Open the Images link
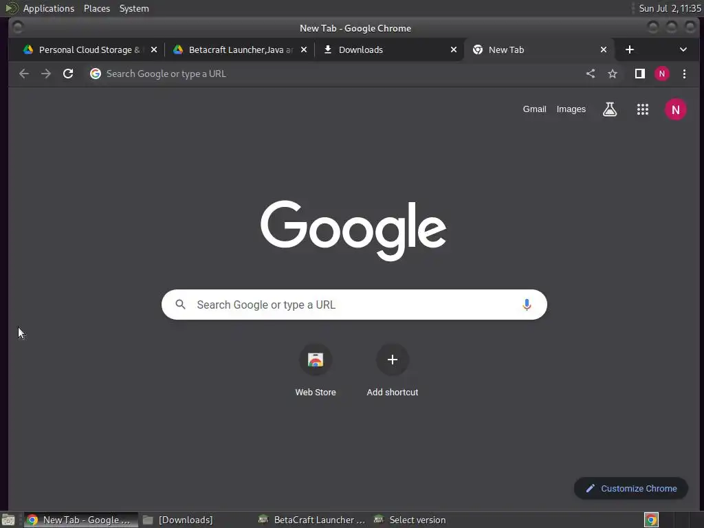The image size is (704, 528). pos(571,109)
